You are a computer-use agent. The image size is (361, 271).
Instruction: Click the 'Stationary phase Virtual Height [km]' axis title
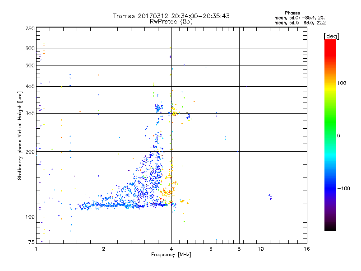tap(20, 136)
